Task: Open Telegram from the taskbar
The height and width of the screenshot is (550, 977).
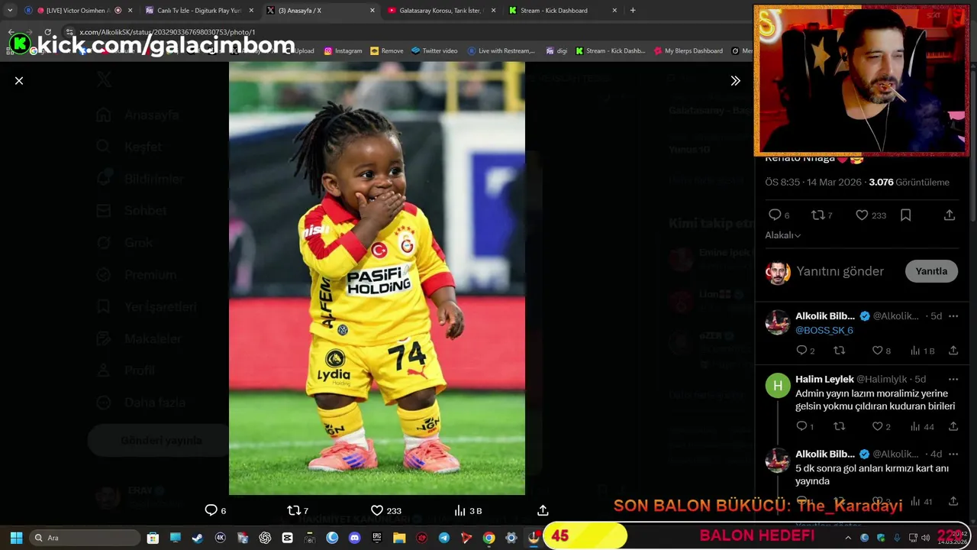Action: [444, 538]
